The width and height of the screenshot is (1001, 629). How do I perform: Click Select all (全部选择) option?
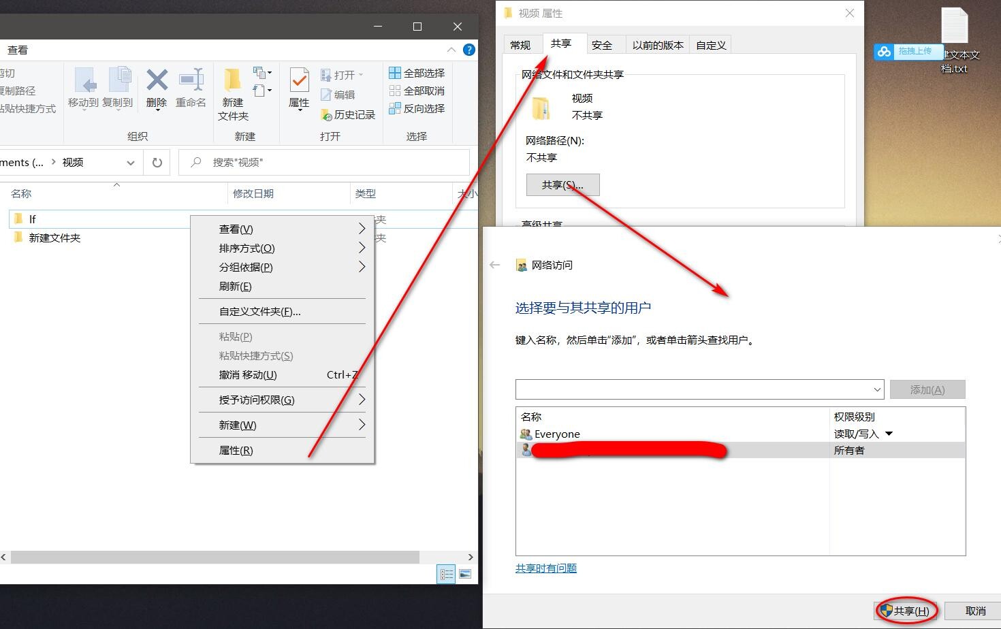click(417, 73)
